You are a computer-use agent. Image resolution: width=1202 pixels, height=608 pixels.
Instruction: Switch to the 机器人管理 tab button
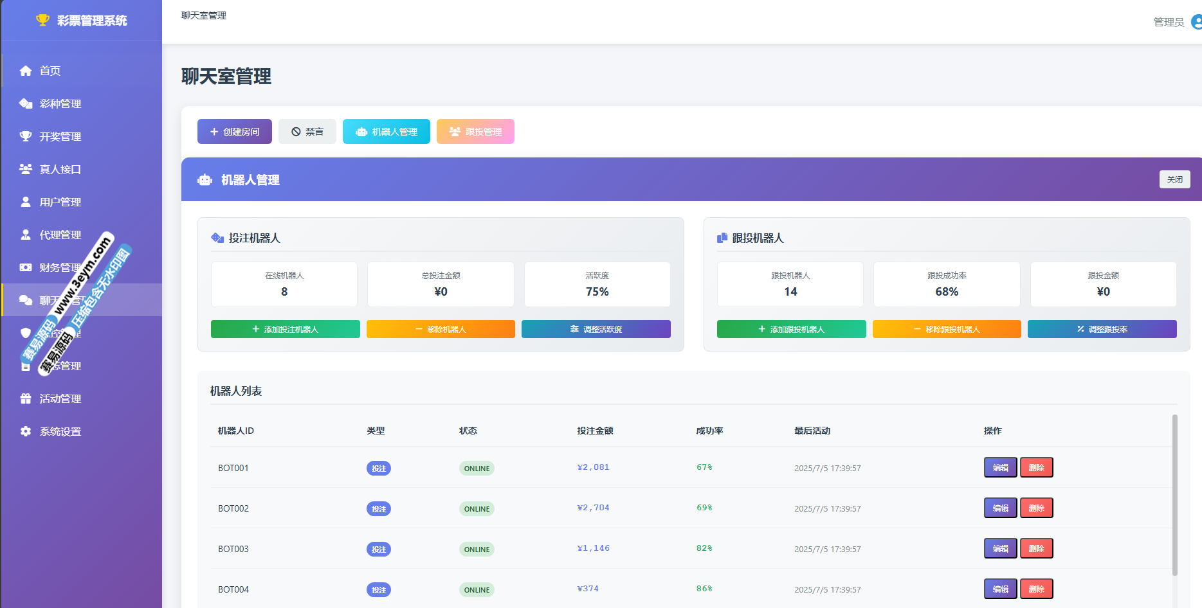[x=386, y=132]
